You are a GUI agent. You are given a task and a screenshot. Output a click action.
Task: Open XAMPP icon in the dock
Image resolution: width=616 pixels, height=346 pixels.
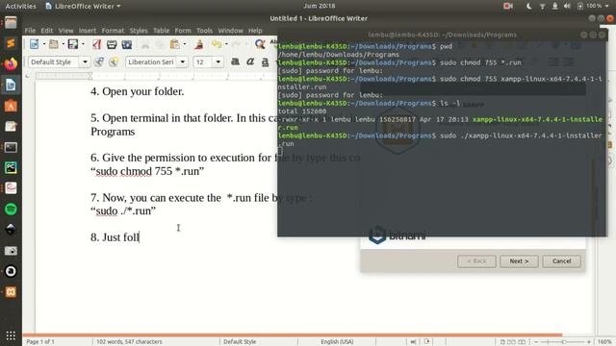coord(11,292)
